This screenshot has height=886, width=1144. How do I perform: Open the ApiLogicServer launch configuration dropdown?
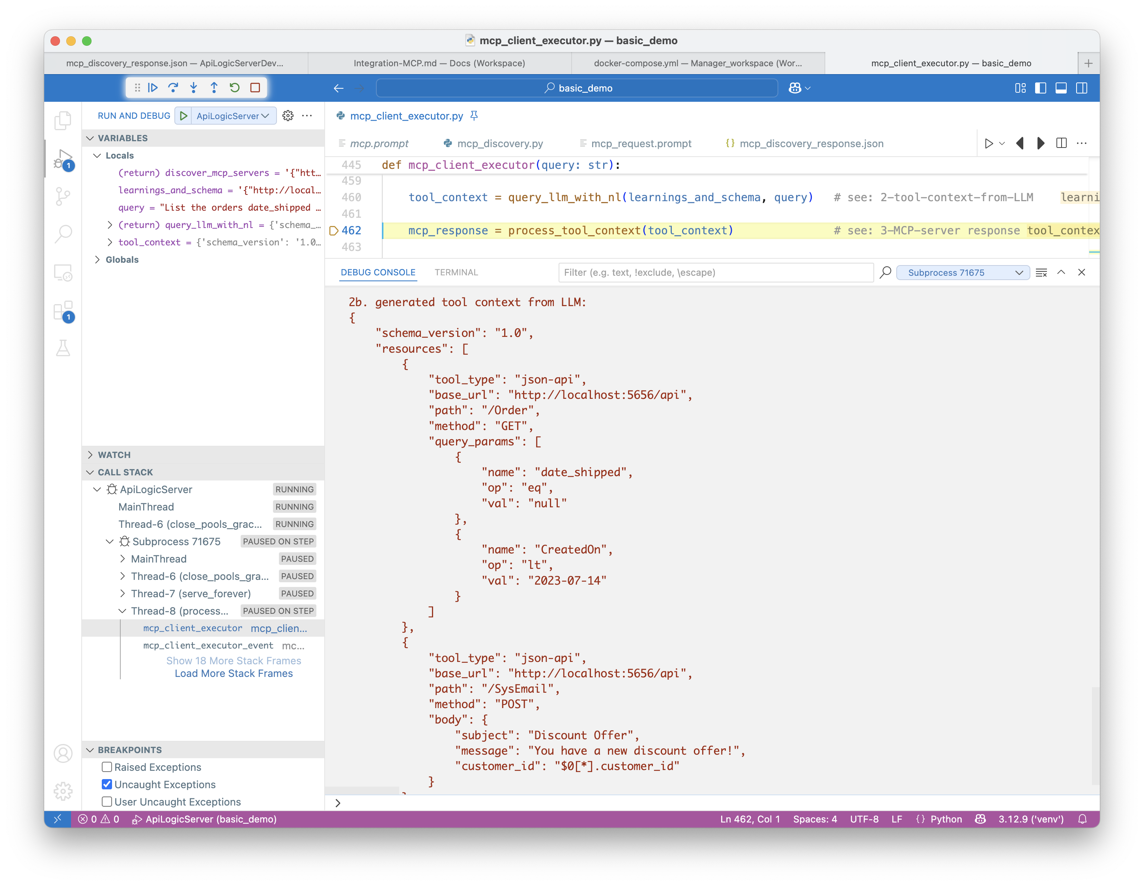[233, 116]
